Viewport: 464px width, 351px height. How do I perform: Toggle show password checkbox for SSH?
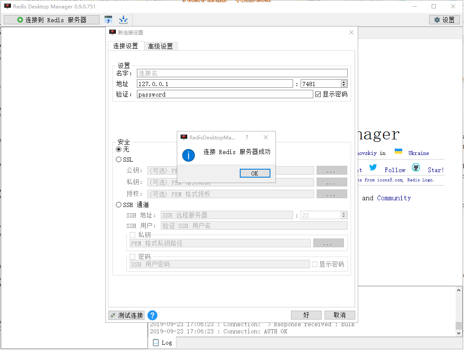click(x=315, y=264)
